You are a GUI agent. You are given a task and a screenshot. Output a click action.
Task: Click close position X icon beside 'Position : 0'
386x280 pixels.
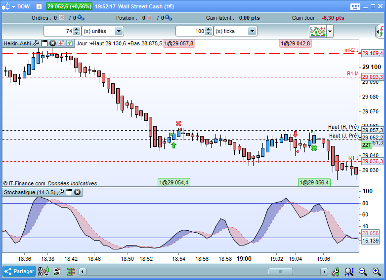click(x=149, y=18)
